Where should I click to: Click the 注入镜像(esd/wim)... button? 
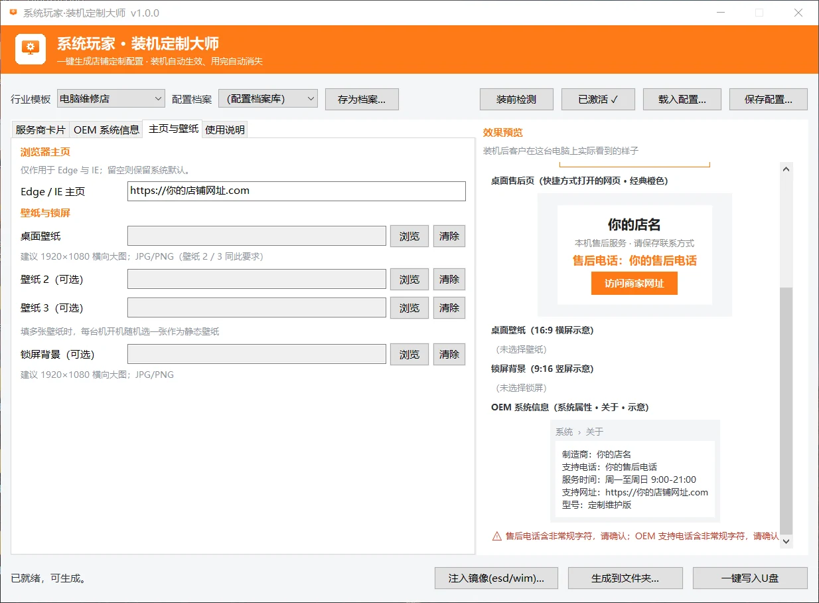coord(496,578)
